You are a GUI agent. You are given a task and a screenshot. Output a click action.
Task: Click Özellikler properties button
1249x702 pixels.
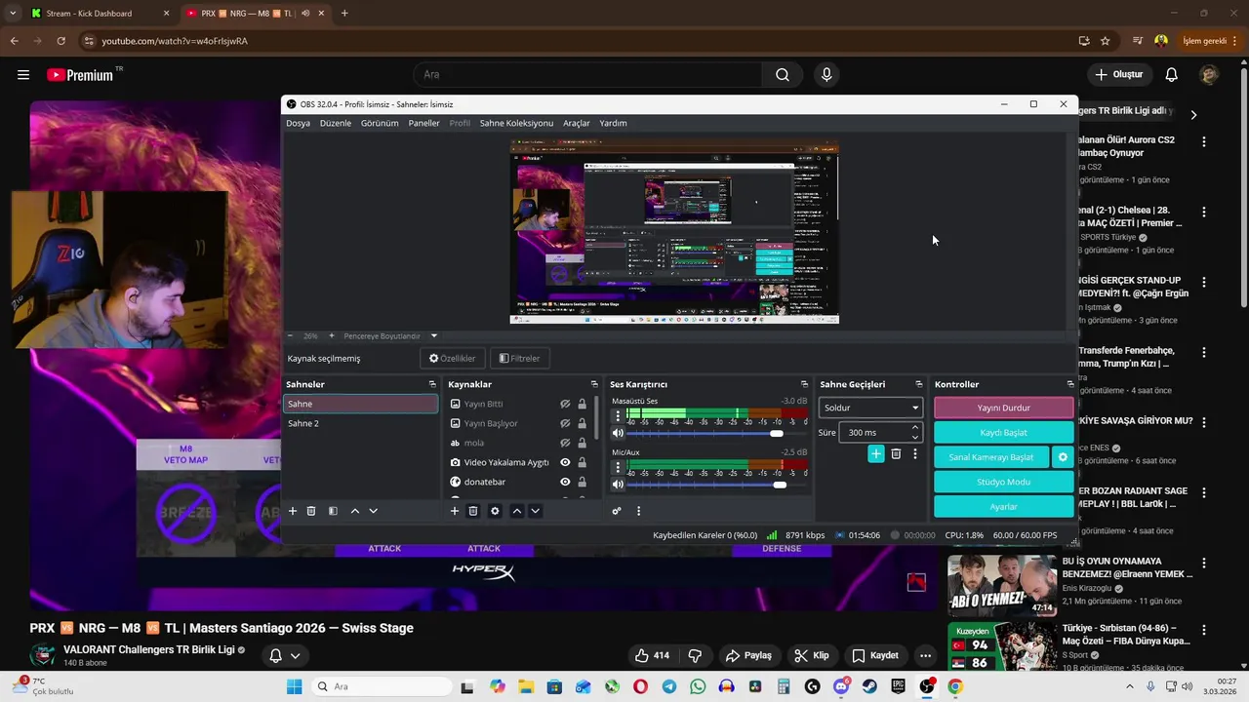(453, 358)
